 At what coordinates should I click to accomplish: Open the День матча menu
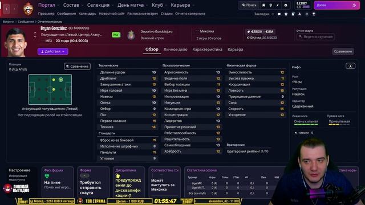[131, 5]
